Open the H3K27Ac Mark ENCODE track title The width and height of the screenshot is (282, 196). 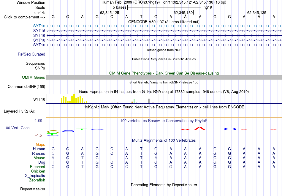[x=164, y=107]
